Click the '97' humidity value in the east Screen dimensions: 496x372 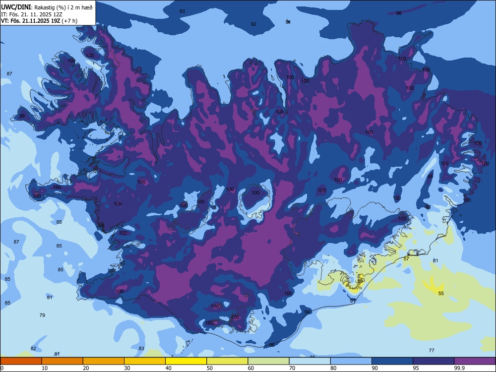tap(428, 207)
